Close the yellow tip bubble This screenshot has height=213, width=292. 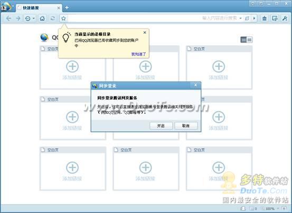tap(145, 33)
